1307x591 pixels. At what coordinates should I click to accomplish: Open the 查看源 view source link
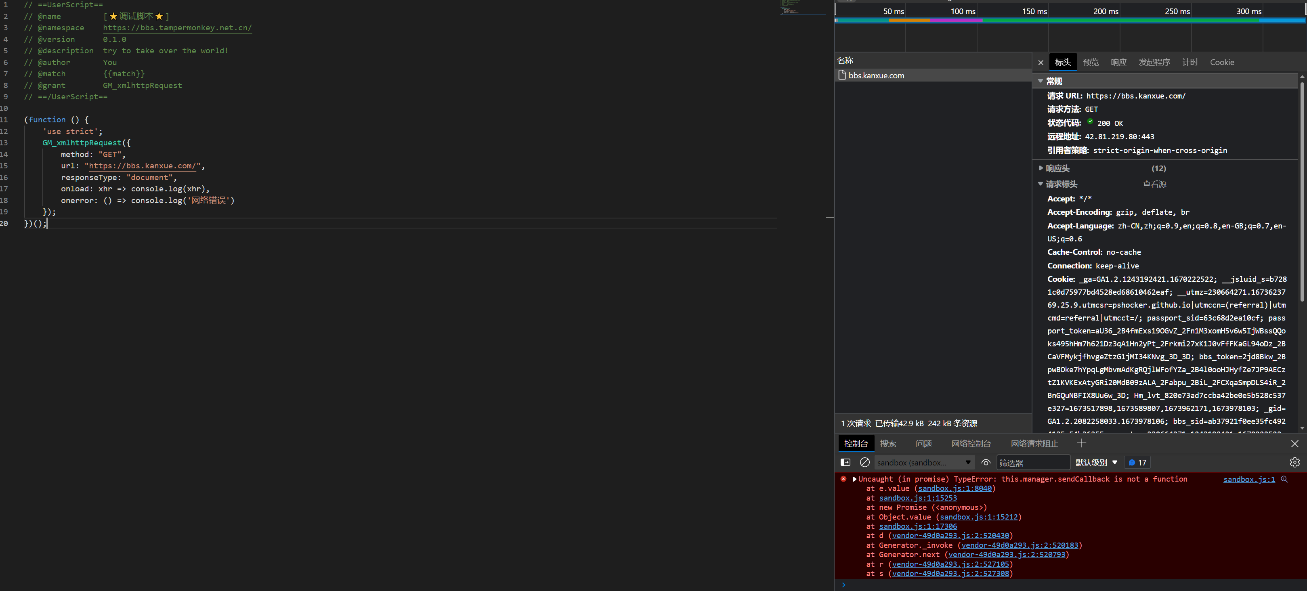click(x=1154, y=184)
